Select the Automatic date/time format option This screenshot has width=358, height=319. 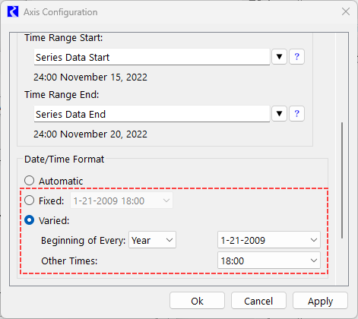30,181
